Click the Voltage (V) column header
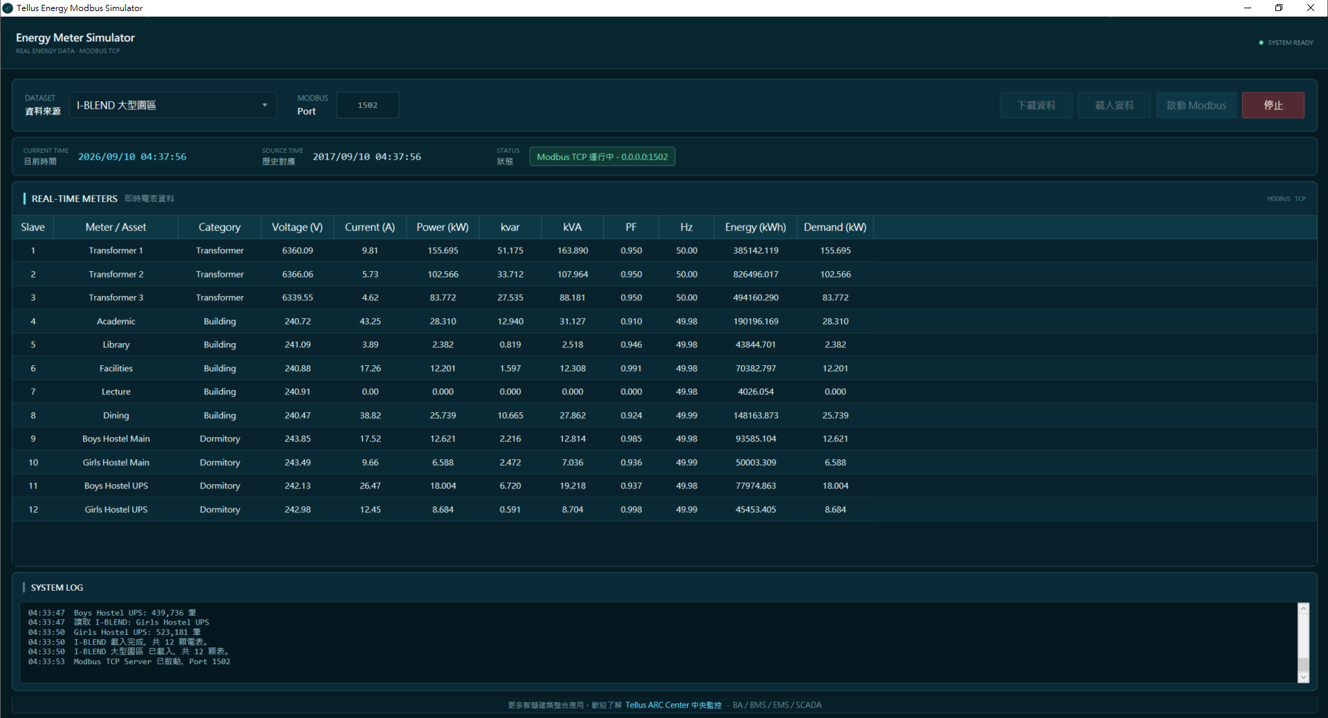This screenshot has height=718, width=1328. (297, 227)
